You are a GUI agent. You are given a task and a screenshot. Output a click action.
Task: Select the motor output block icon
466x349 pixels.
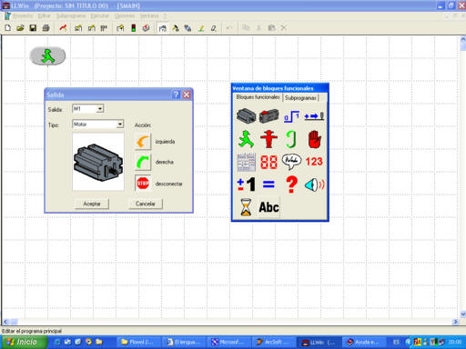click(x=246, y=116)
